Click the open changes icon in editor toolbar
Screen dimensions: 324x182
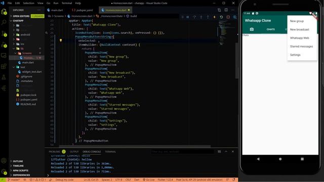click(219, 10)
